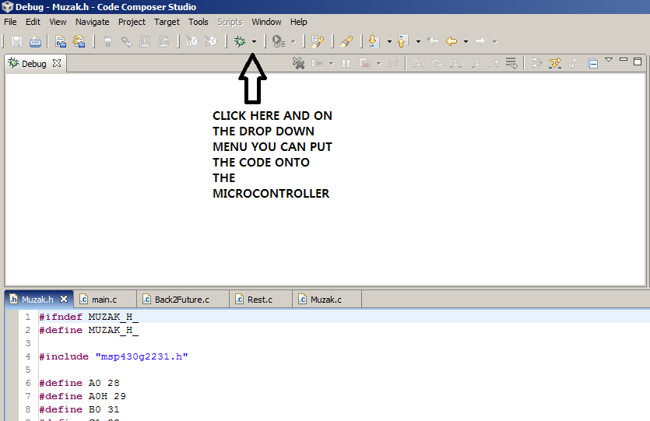Click the Resume icon in Debug view
Viewport: 650px width, 421px height.
tap(317, 63)
